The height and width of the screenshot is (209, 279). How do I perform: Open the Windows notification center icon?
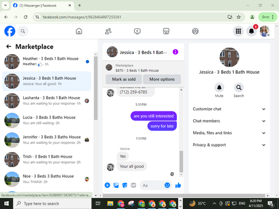point(271,204)
